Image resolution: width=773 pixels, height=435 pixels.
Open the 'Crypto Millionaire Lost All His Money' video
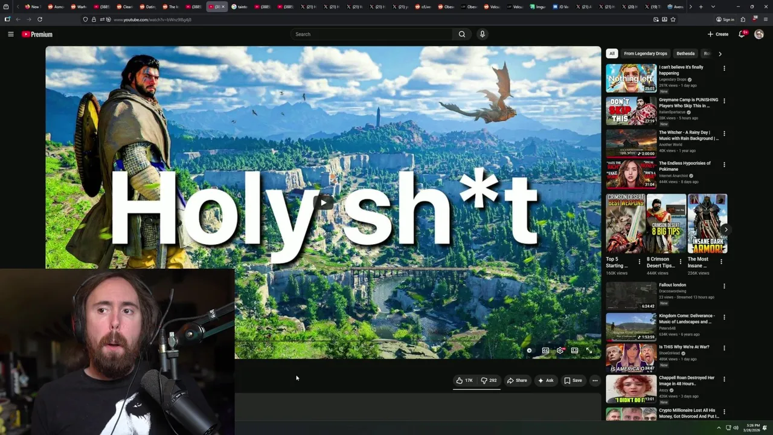point(688,413)
